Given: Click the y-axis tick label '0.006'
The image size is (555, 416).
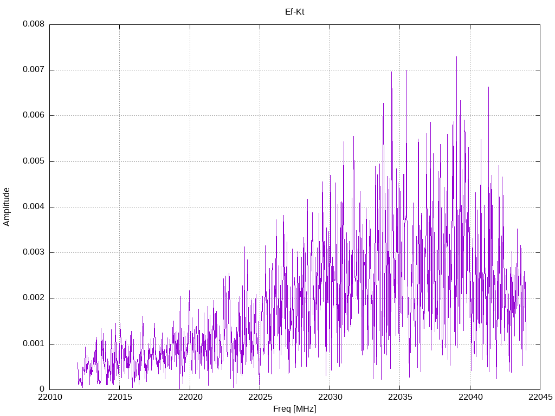Looking at the screenshot, I should (x=34, y=115).
